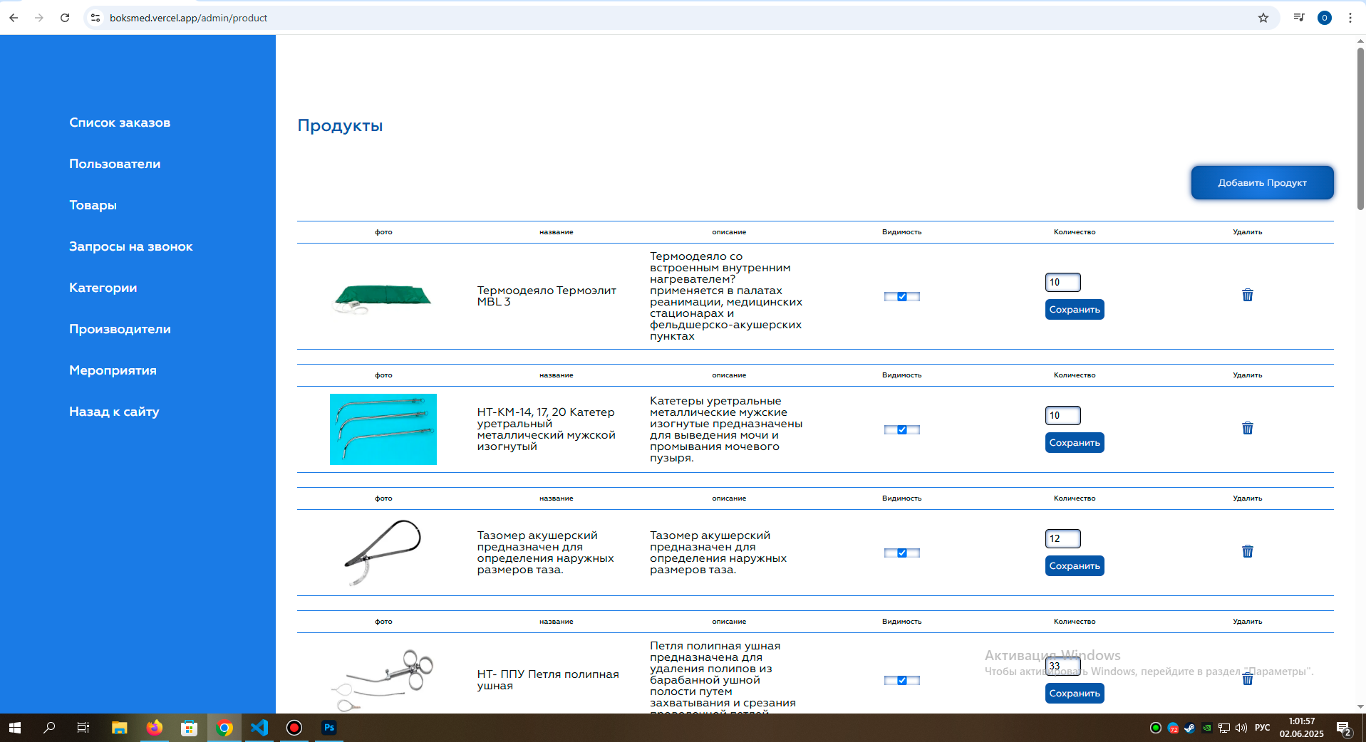Save quantity for Тазомер акушерский

(1074, 566)
